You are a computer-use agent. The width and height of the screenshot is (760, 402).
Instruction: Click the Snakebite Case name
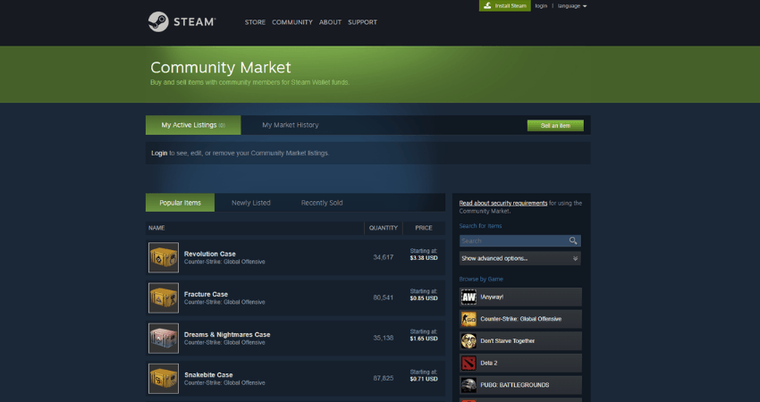pyautogui.click(x=208, y=375)
